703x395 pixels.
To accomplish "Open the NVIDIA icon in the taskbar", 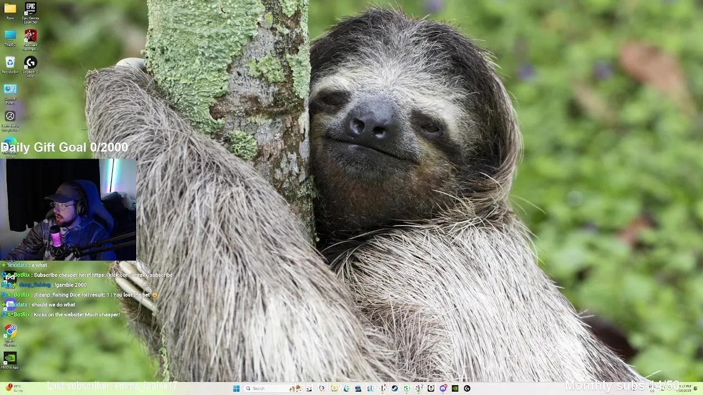I will pos(455,388).
